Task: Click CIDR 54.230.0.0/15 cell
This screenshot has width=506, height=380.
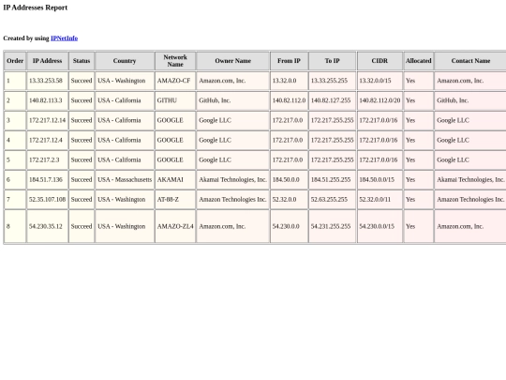Action: (x=379, y=226)
